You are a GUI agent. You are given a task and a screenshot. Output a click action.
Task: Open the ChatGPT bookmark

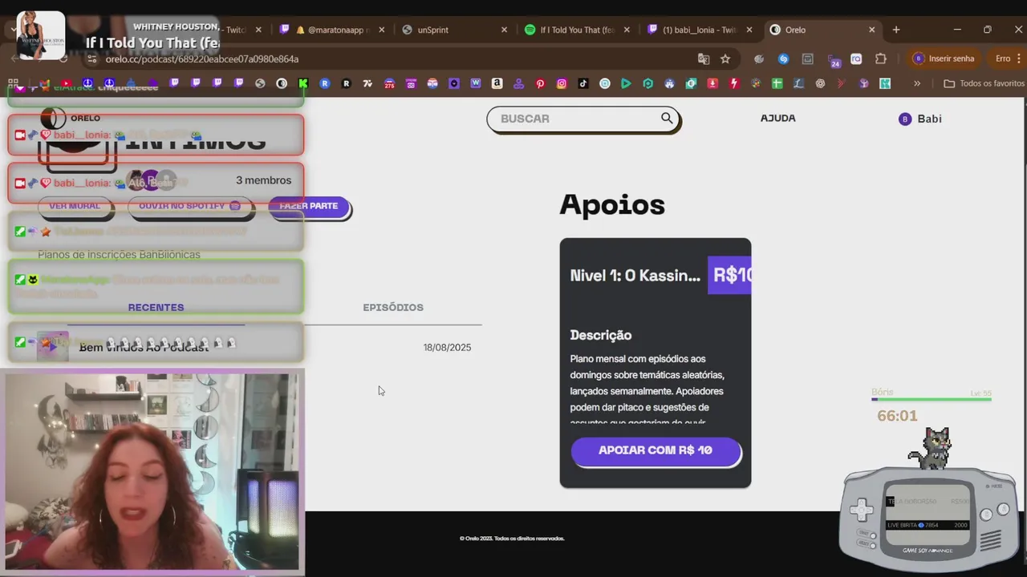(820, 83)
